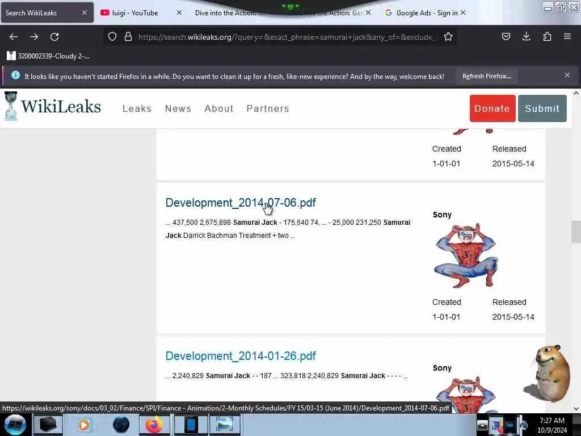
Task: Close the Search WikiLeaks tab
Action: coord(85,12)
